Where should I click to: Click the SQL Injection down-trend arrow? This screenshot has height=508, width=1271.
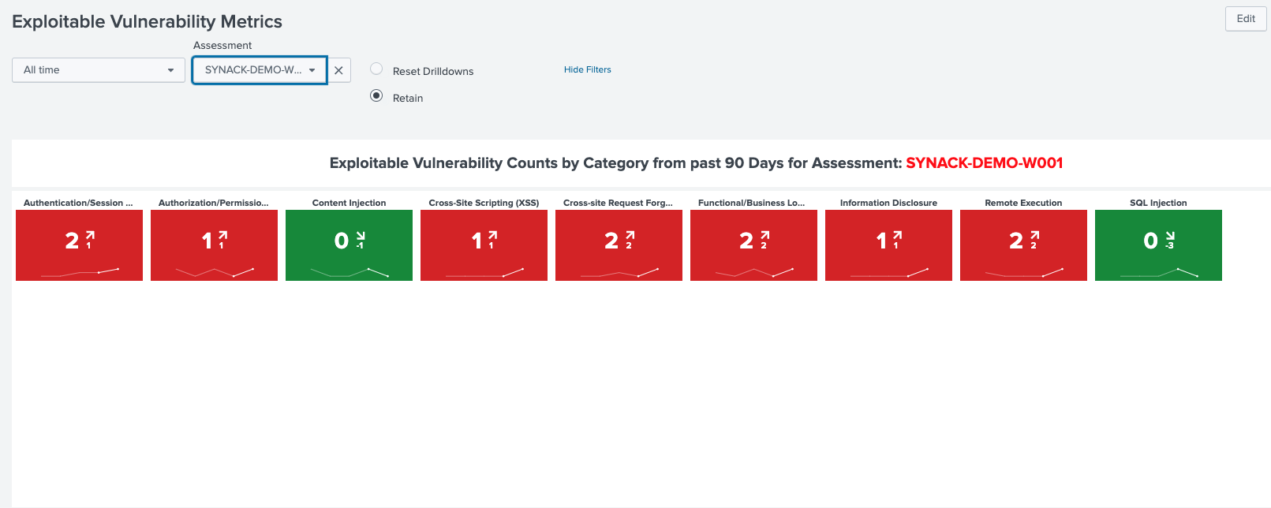[1170, 235]
